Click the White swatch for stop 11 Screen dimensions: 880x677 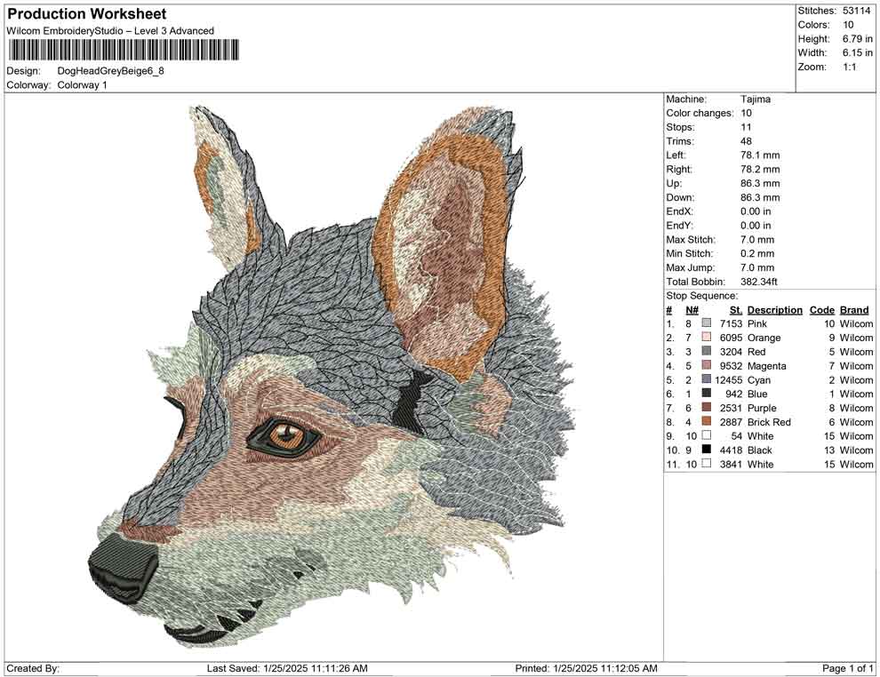(705, 464)
